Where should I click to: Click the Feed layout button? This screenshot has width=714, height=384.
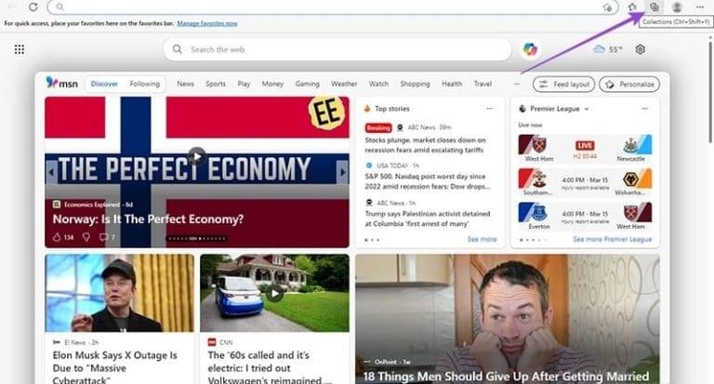tap(563, 85)
